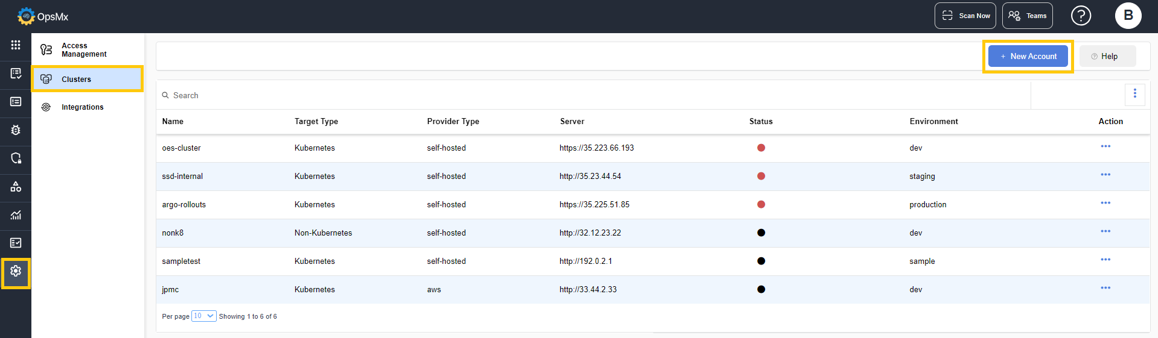
Task: Open action menu for oes-cluster row
Action: pos(1105,146)
